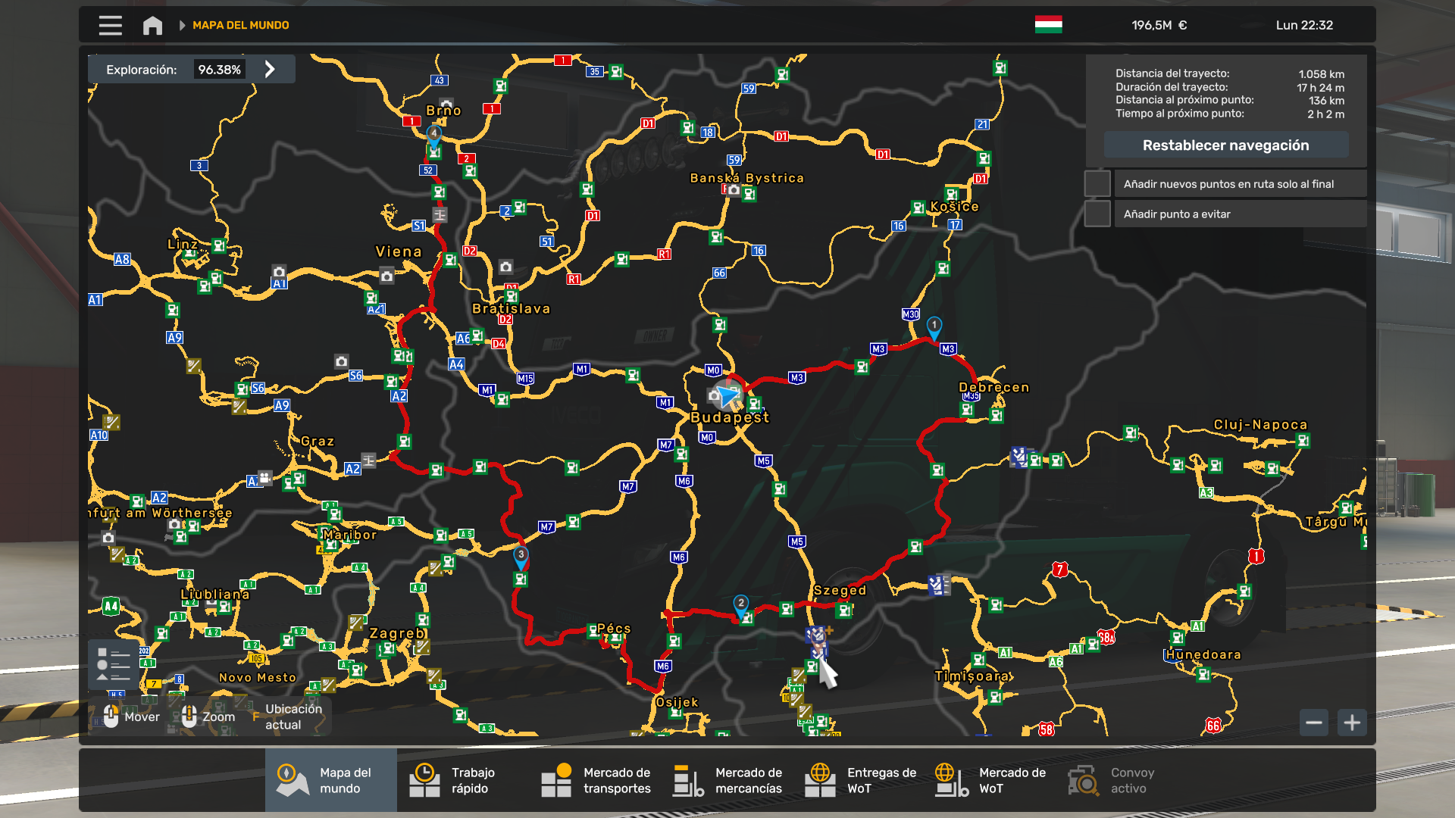Toggle the add point to avoid checkbox
Screen dimensions: 1455x818
1097,214
